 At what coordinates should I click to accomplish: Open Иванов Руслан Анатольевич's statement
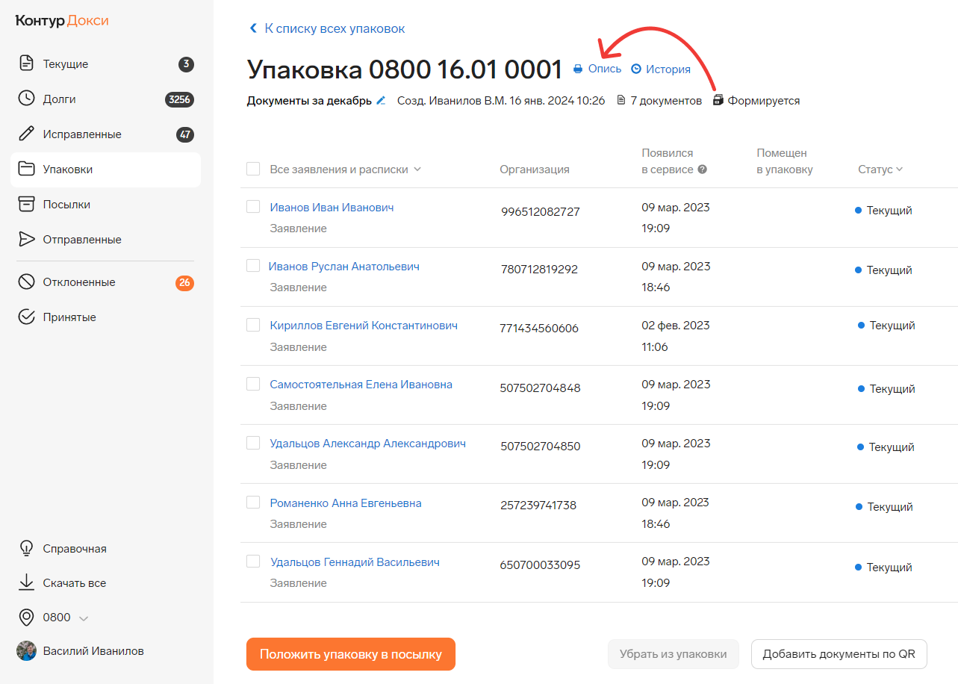pos(343,267)
